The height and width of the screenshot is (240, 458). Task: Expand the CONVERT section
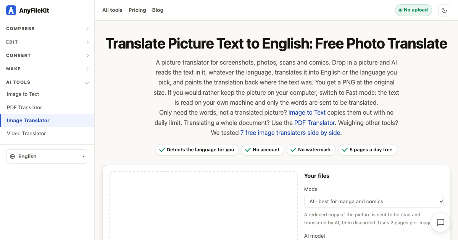(x=47, y=55)
